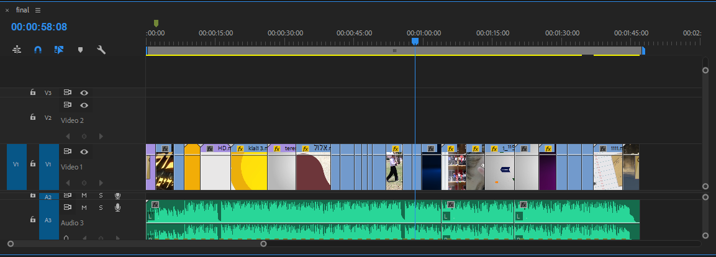Toggle lock on track V2
The image size is (716, 257).
coord(32,117)
